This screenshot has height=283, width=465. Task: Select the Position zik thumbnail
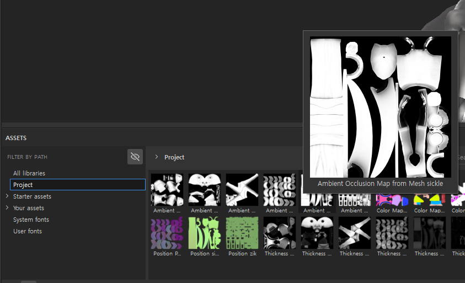click(242, 233)
